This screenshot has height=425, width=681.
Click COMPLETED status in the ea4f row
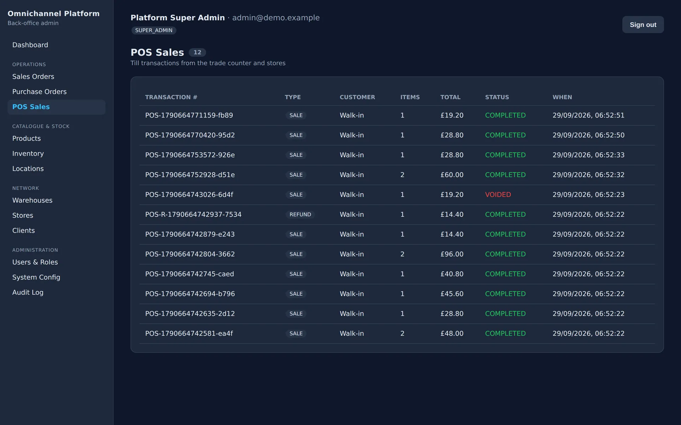coord(505,334)
